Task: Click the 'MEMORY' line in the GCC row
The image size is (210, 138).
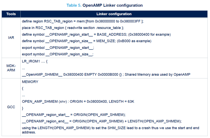Action: click(30, 82)
